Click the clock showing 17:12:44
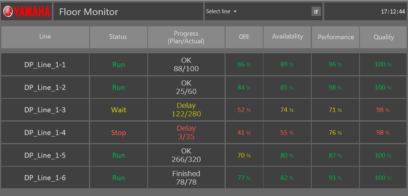Screen dimensions: 408x196 (393, 12)
